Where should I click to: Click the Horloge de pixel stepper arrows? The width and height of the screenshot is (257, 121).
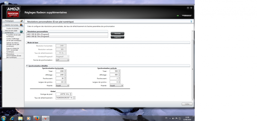pyautogui.click(x=71, y=94)
